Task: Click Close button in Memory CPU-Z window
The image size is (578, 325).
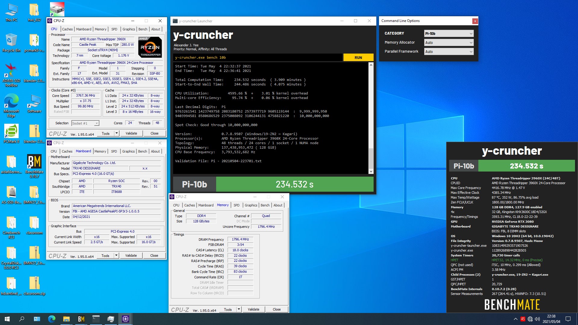Action: click(277, 309)
